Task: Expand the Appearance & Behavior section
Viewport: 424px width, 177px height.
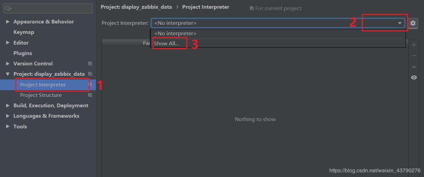Action: [8, 22]
